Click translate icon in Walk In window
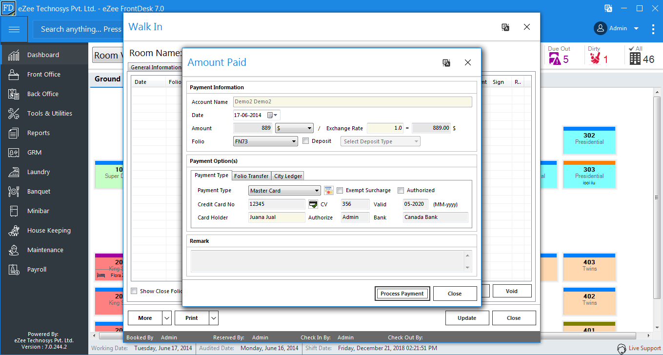663x355 pixels. (505, 27)
